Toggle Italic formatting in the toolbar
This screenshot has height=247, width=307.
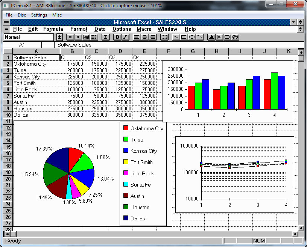pos(125,37)
